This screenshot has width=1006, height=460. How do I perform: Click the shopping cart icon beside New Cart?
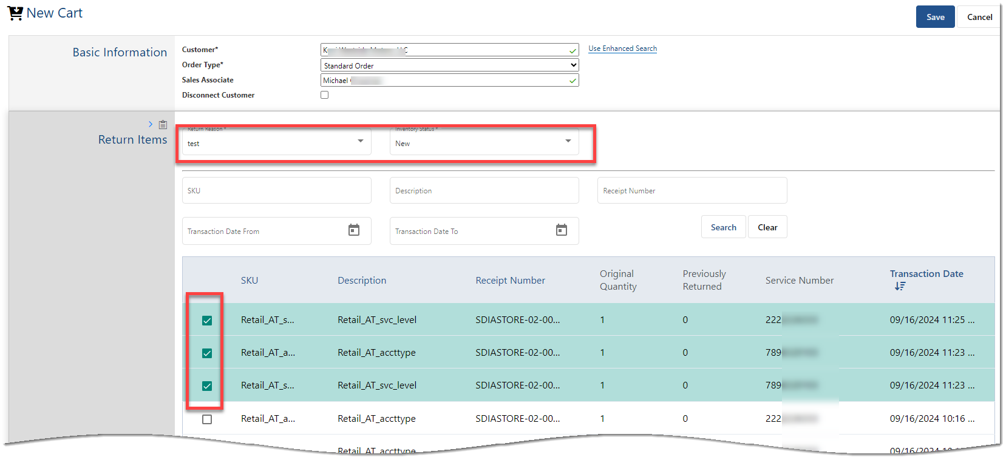click(15, 13)
